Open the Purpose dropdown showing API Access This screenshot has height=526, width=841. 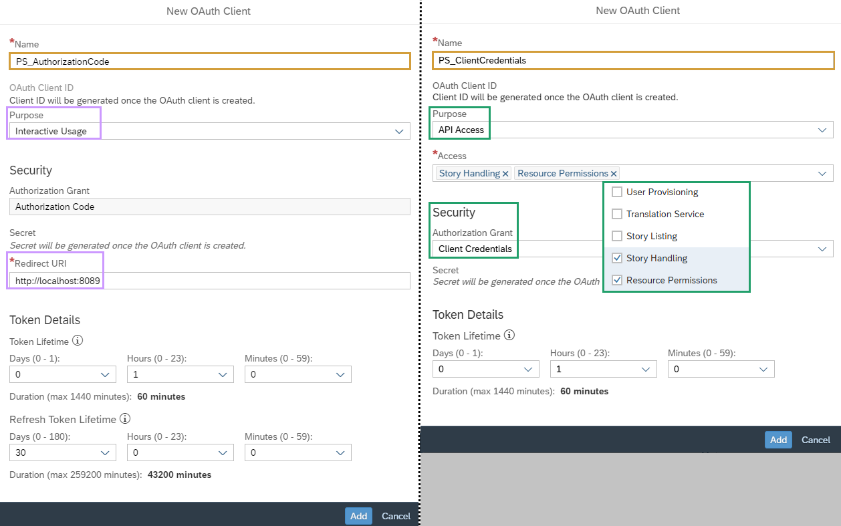coord(822,130)
